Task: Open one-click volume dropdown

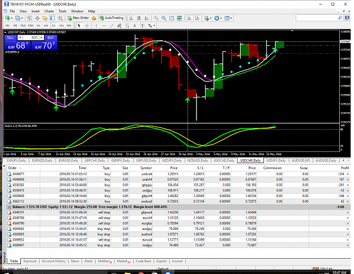Action: [x=20, y=37]
